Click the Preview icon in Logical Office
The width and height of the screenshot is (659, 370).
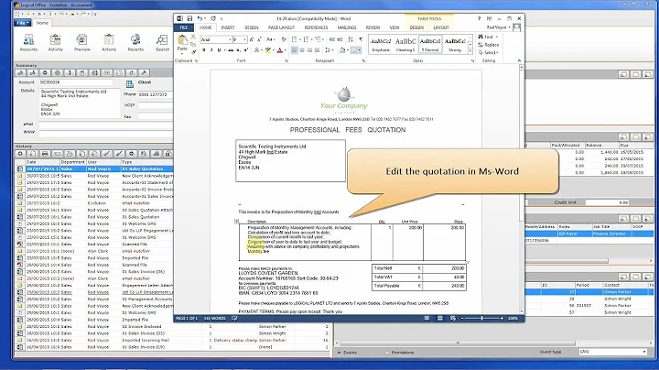[82, 43]
